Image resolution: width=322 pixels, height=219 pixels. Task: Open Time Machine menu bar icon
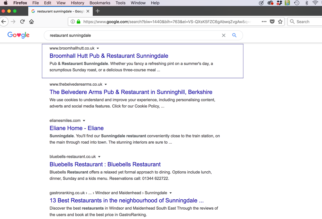(297, 3)
